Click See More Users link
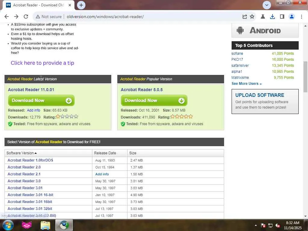The width and height of the screenshot is (308, 231). pyautogui.click(x=247, y=84)
